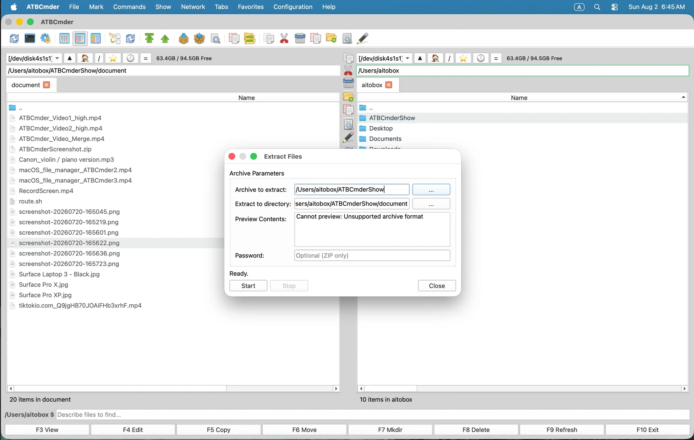694x440 pixels.
Task: Select the Desktop folder in right panel
Action: (x=381, y=128)
